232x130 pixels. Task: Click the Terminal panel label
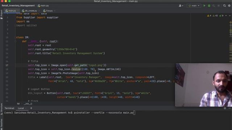click(x=9, y=108)
